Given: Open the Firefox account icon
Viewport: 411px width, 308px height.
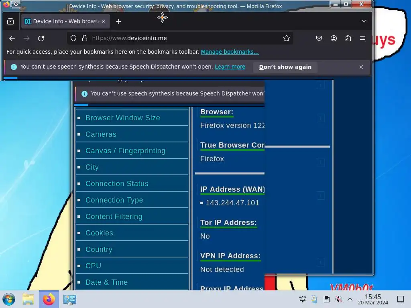Looking at the screenshot, I should click(x=334, y=38).
